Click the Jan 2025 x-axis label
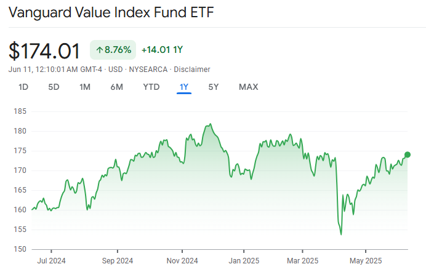 pos(243,260)
